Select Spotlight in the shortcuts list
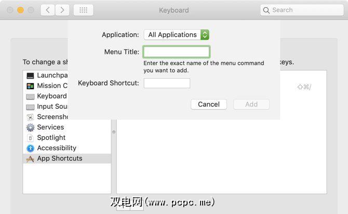The image size is (348, 214). pyautogui.click(x=51, y=138)
